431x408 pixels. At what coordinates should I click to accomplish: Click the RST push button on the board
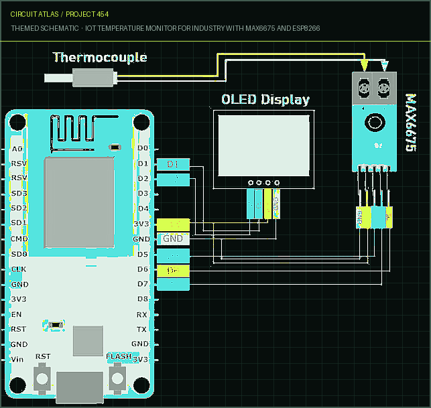(x=42, y=379)
